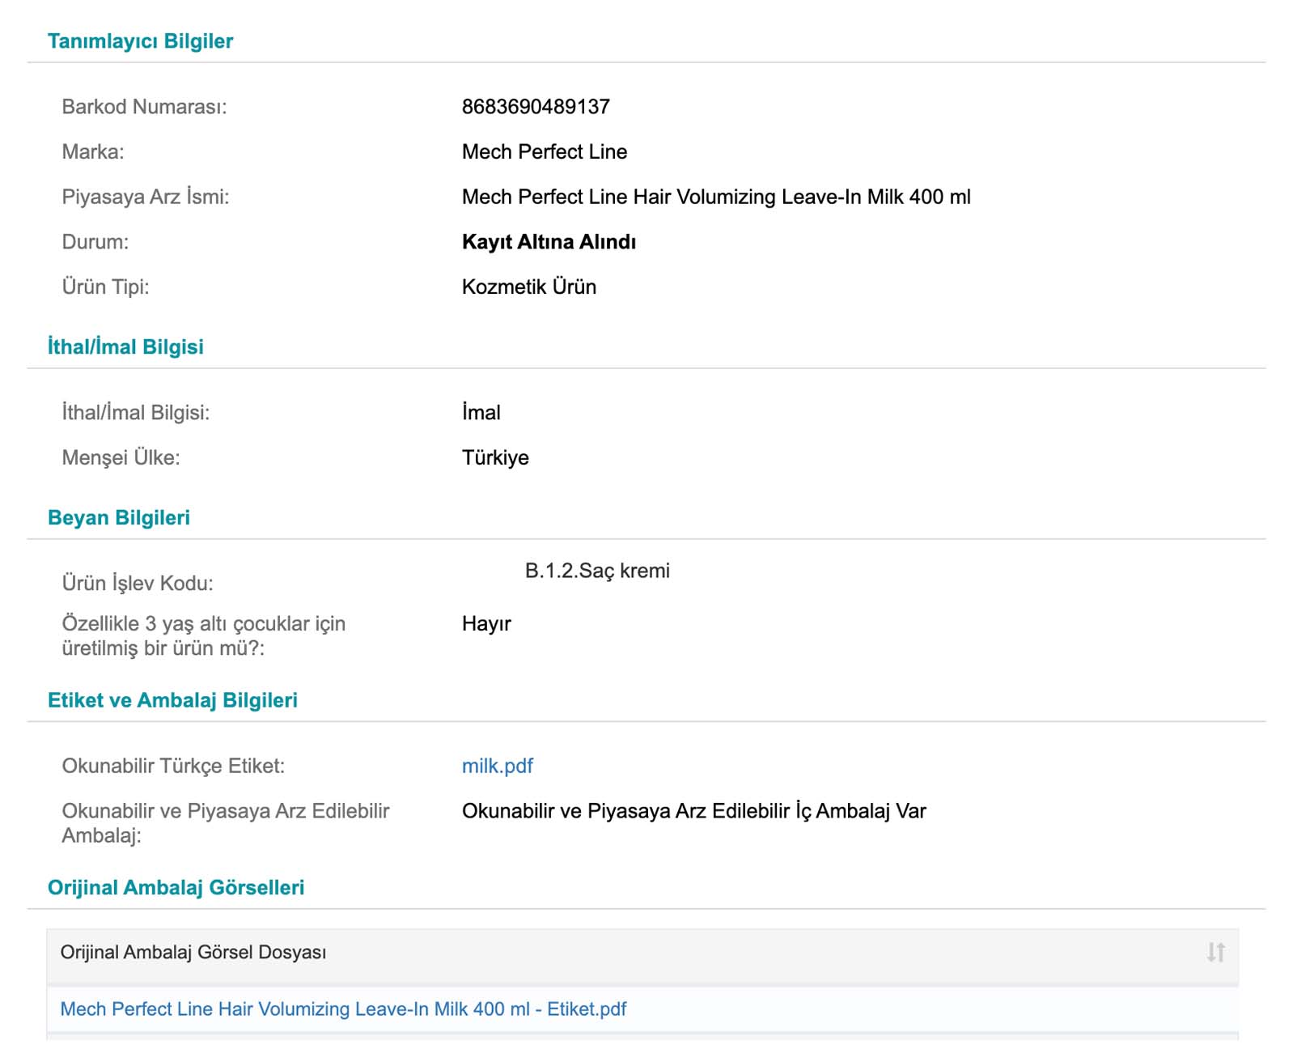Open the Leave-In Milk 400 ml Etiket.pdf link
Viewport: 1293px width, 1062px height.
pyautogui.click(x=343, y=1009)
